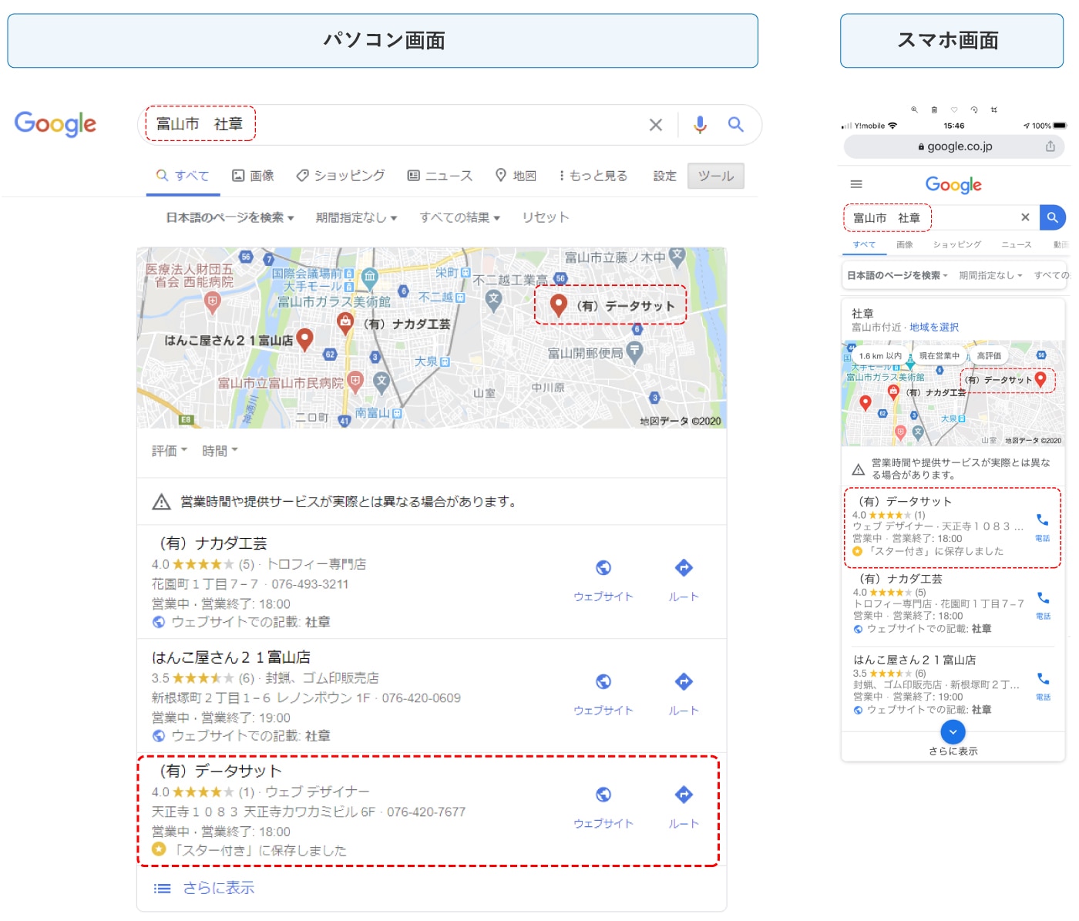Tap phone icon for はんこ屋さん21 on smartphone

pos(1043,679)
